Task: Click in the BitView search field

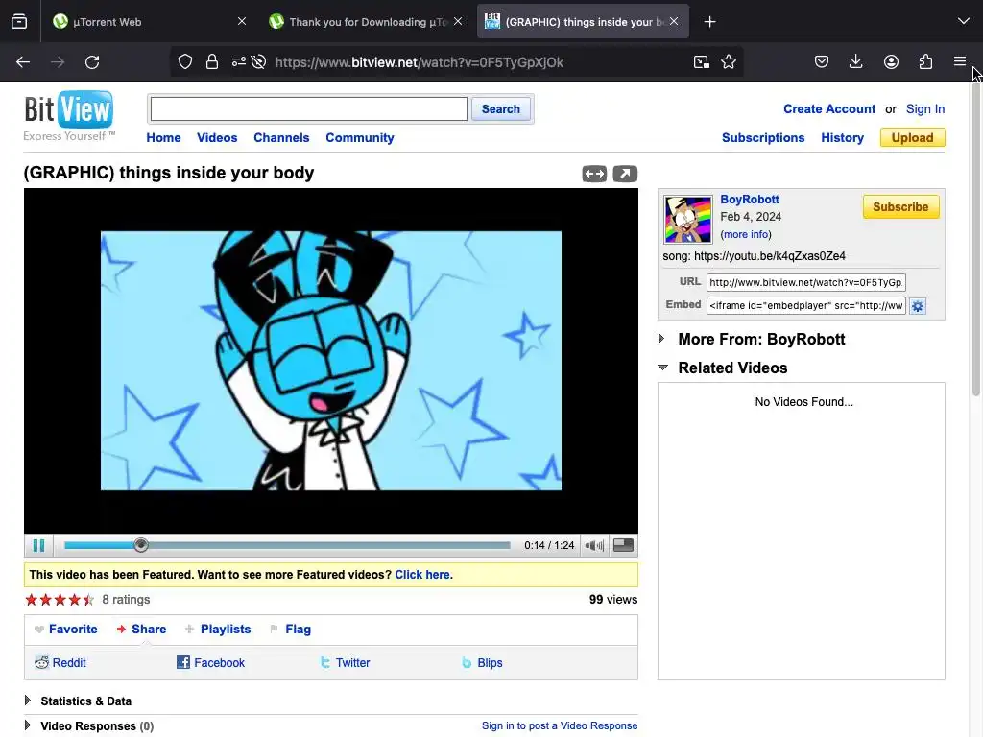Action: pyautogui.click(x=309, y=109)
